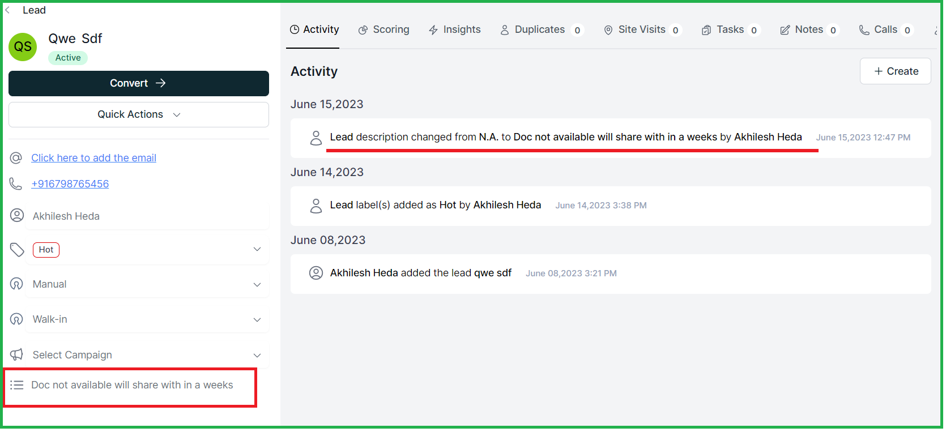Click timestamp June 08,2023 3:21 PM
The height and width of the screenshot is (432, 946).
(571, 273)
